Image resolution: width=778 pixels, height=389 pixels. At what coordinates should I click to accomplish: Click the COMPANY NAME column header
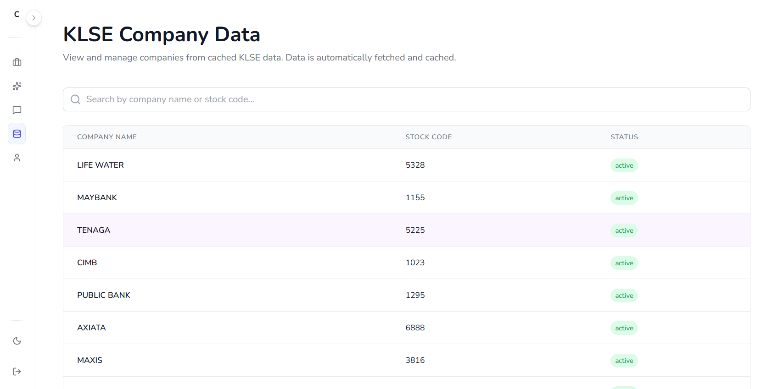coord(107,137)
